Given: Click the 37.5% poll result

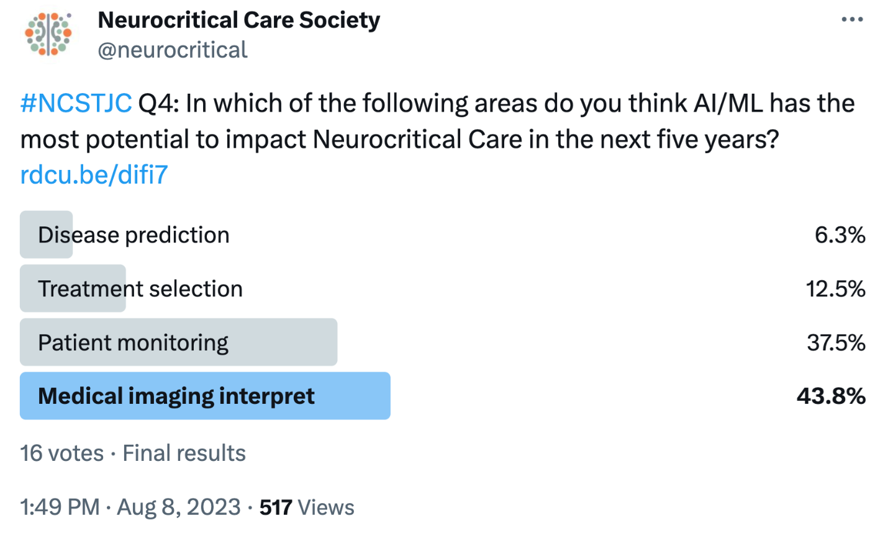Looking at the screenshot, I should [836, 342].
